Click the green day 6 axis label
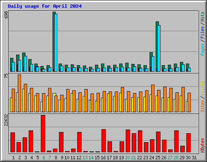This screenshot has height=162, width=207. 44,158
